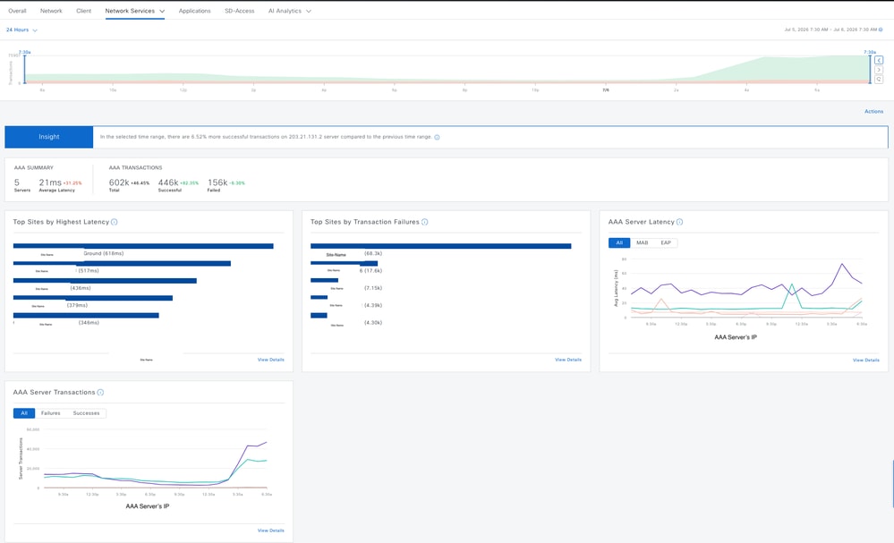Screen dimensions: 894x543
Task: Open the Overall tab
Action: pos(17,11)
